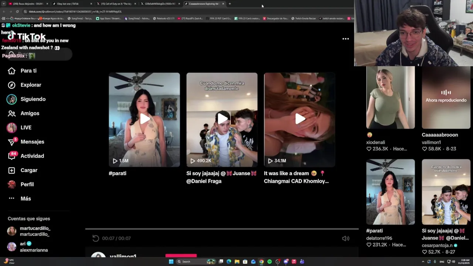Open File Explorer from taskbar
Viewport: 473px width, 266px height.
click(237, 262)
